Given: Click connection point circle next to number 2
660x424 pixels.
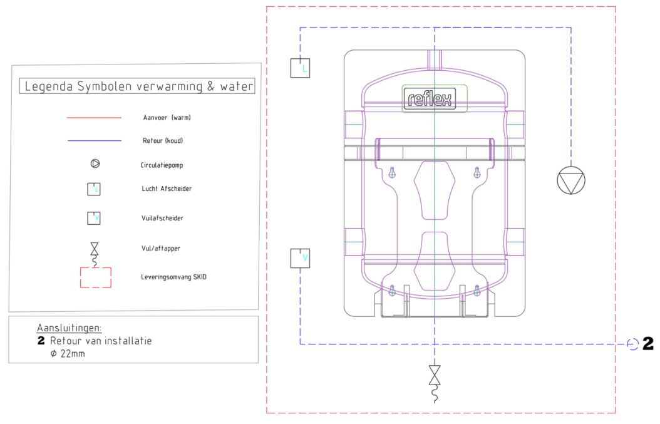Looking at the screenshot, I should (x=632, y=344).
